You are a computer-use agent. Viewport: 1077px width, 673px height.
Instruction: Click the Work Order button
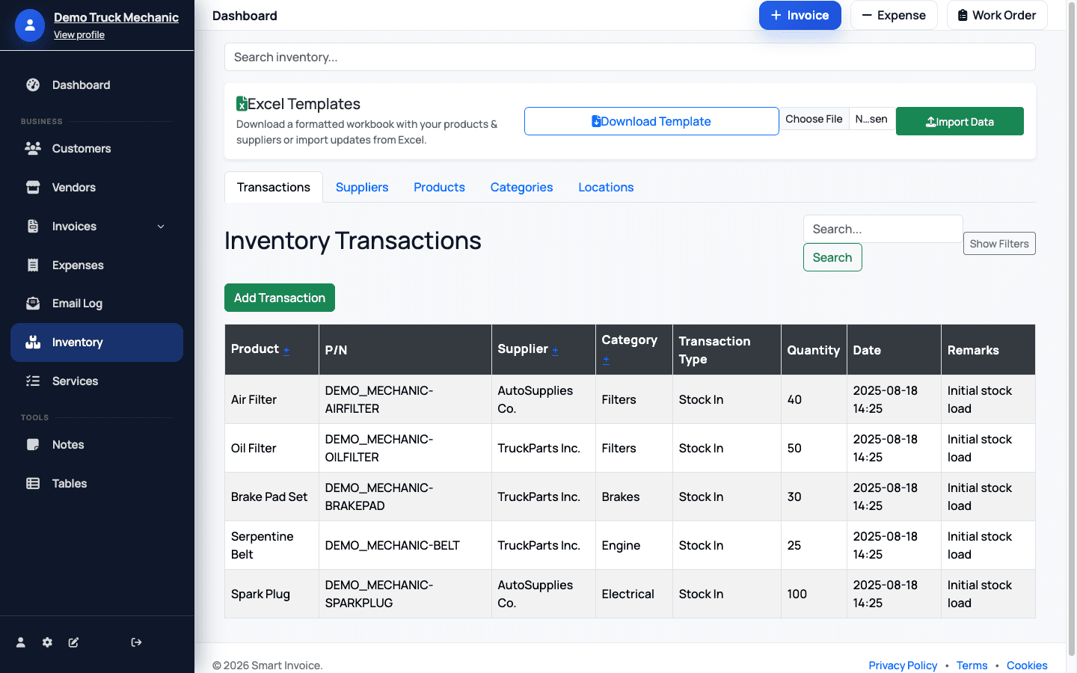997,15
